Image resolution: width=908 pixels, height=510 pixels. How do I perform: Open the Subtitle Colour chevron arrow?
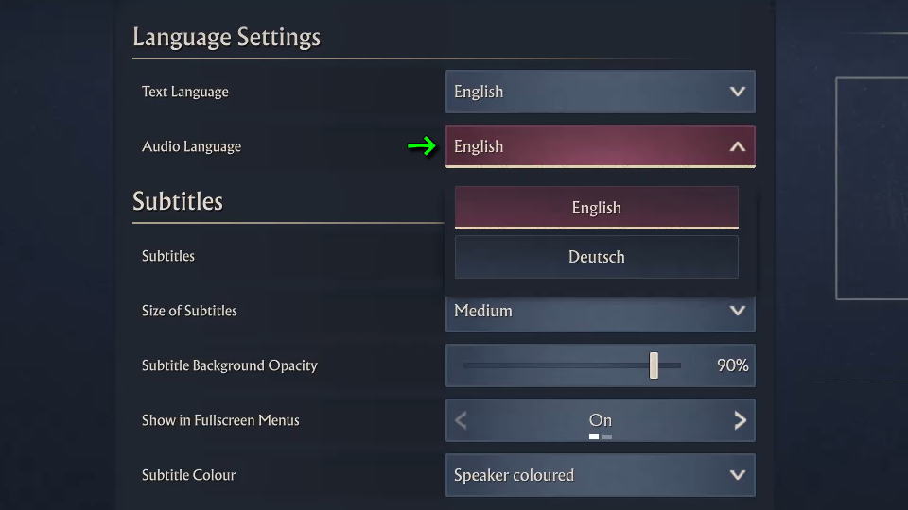click(737, 475)
